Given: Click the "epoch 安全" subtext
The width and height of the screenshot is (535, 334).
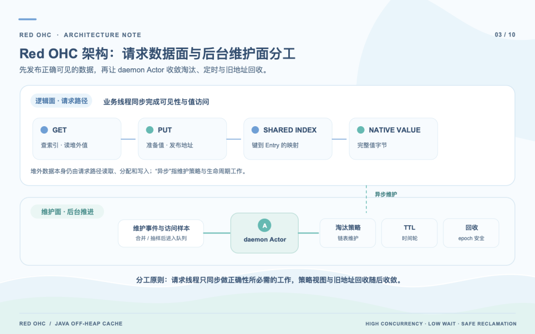Looking at the screenshot, I should click(471, 238).
